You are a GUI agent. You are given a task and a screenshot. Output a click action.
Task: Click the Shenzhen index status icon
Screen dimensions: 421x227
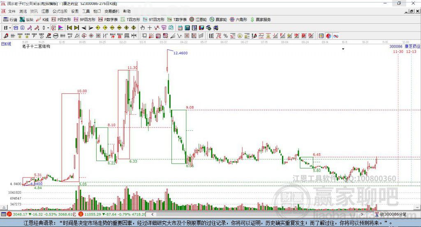[81, 214]
